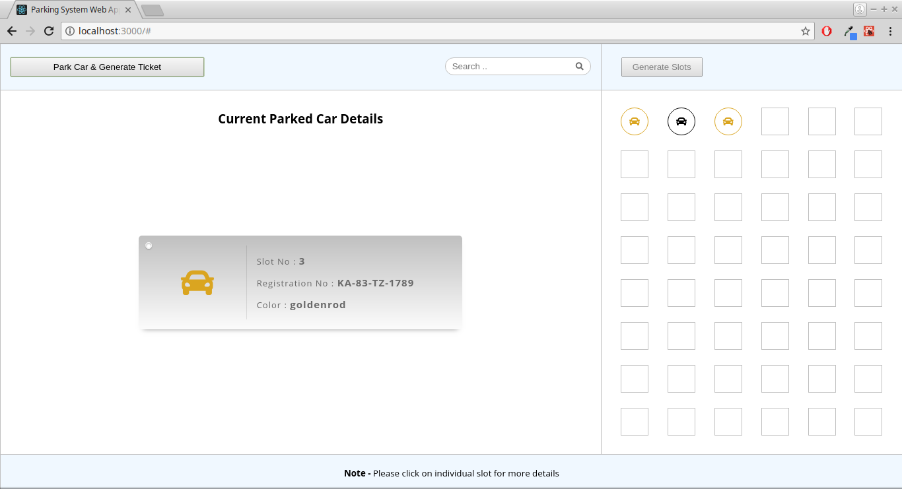Click the goldenrod car icon in slot 1
Viewport: 902px width, 489px height.
click(634, 121)
